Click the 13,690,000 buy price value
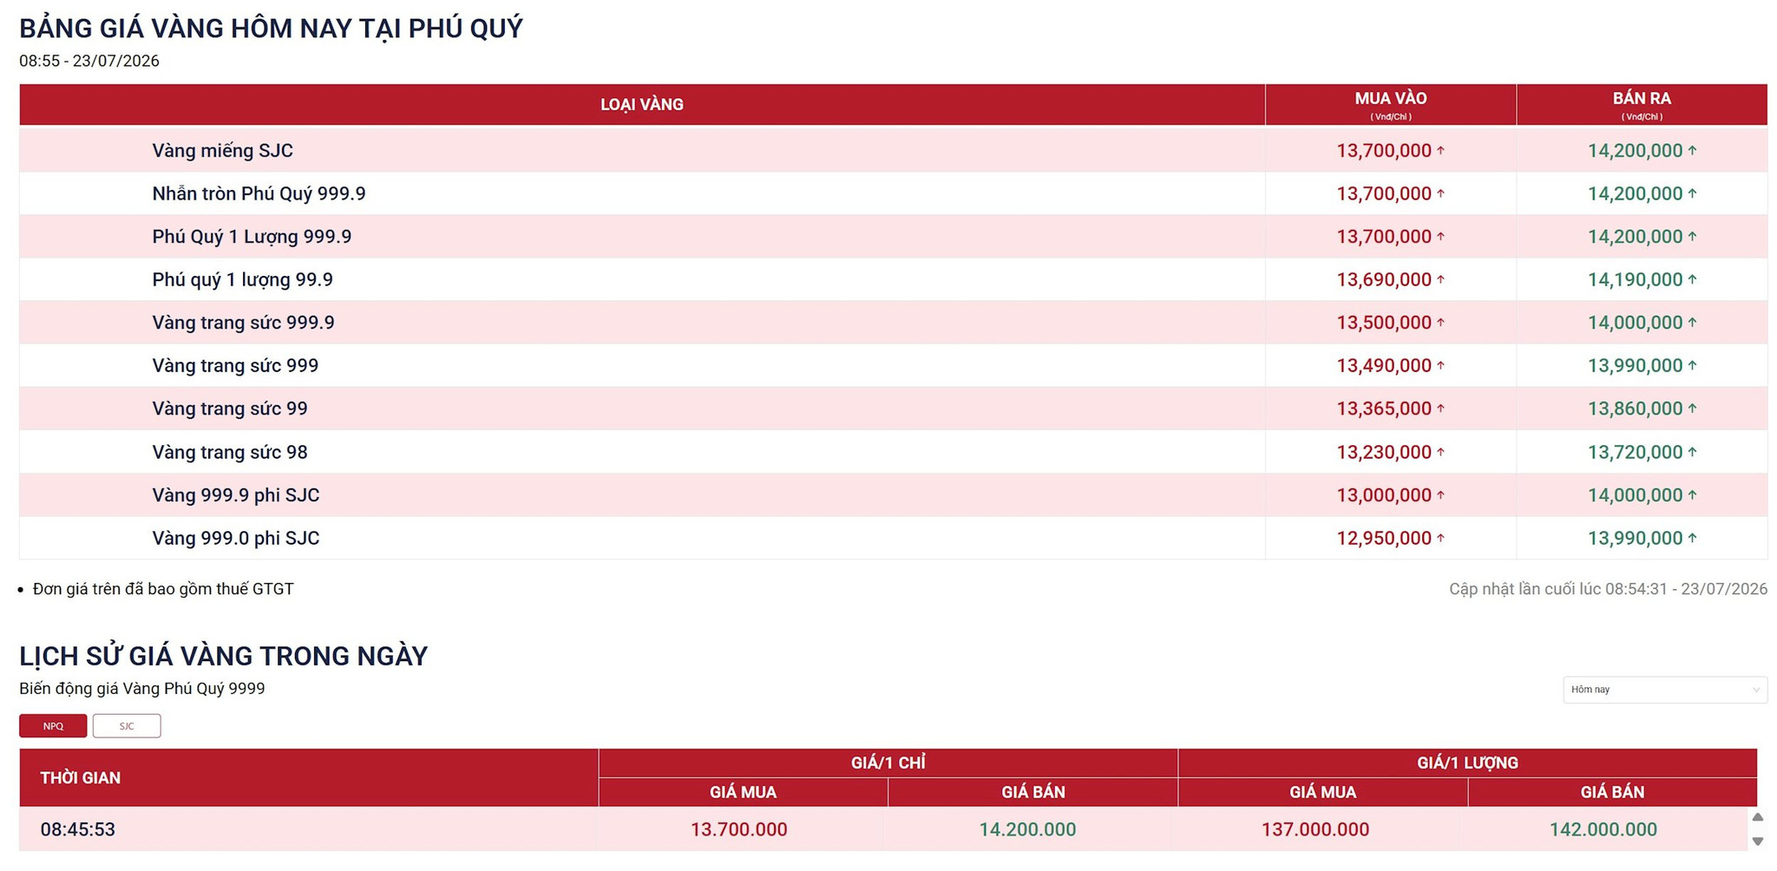 [x=1383, y=279]
